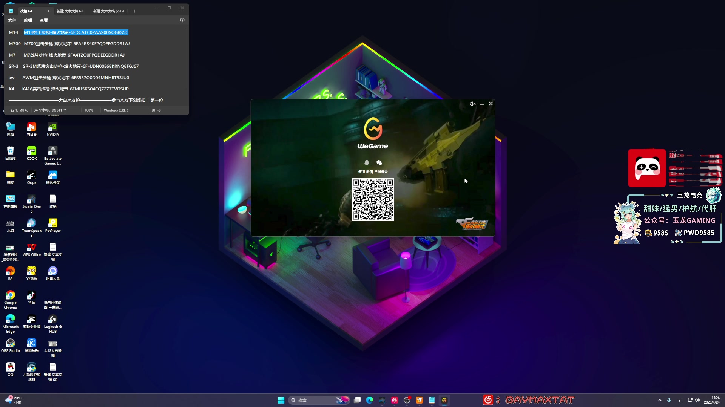Open the 向日葵 desktop icon

[32, 129]
